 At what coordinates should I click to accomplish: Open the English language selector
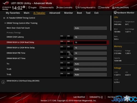click(x=32, y=7)
